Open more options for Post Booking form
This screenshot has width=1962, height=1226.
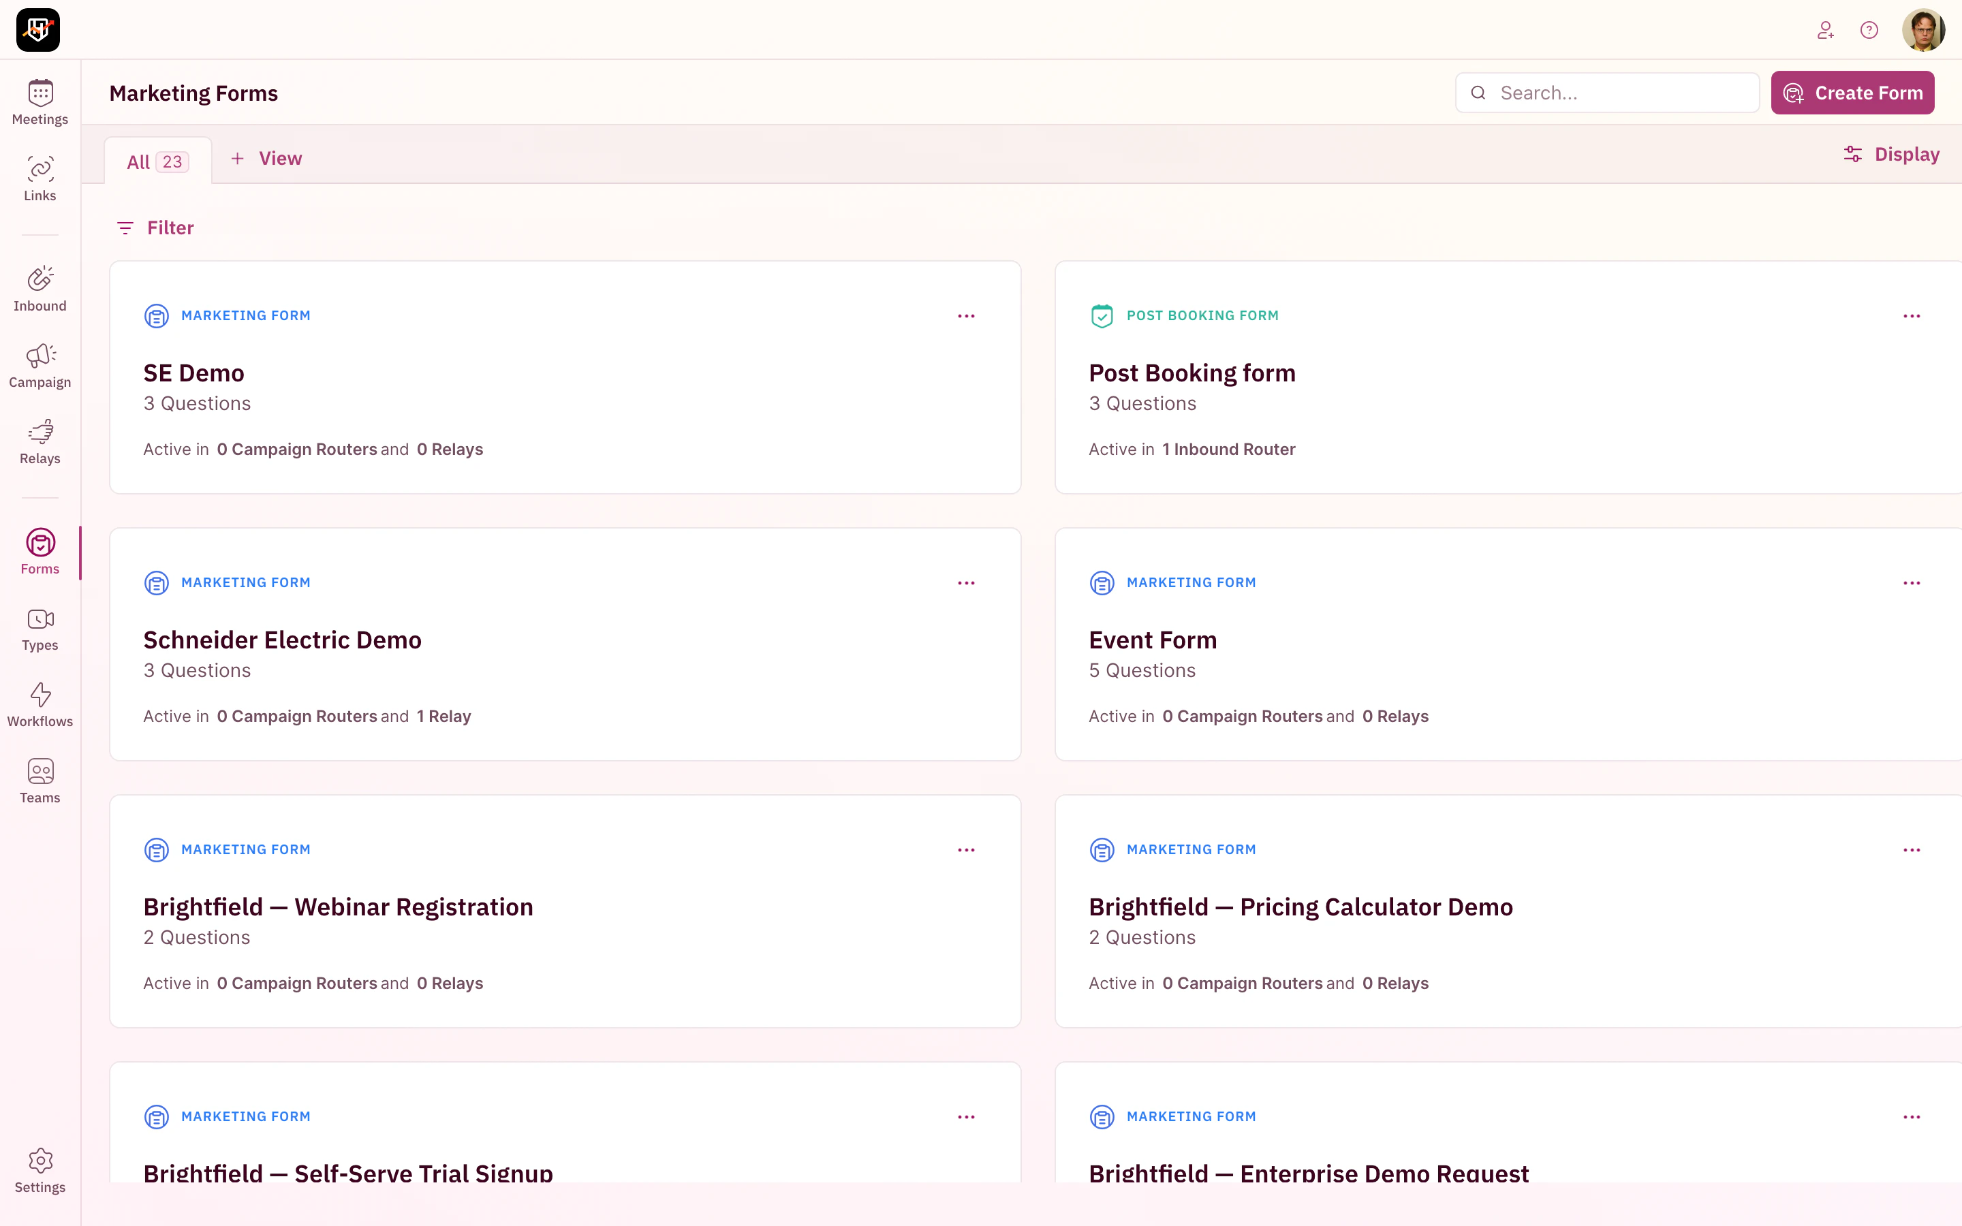[1912, 316]
